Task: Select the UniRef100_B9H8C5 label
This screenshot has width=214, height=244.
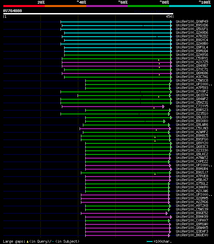Action: click(x=192, y=136)
